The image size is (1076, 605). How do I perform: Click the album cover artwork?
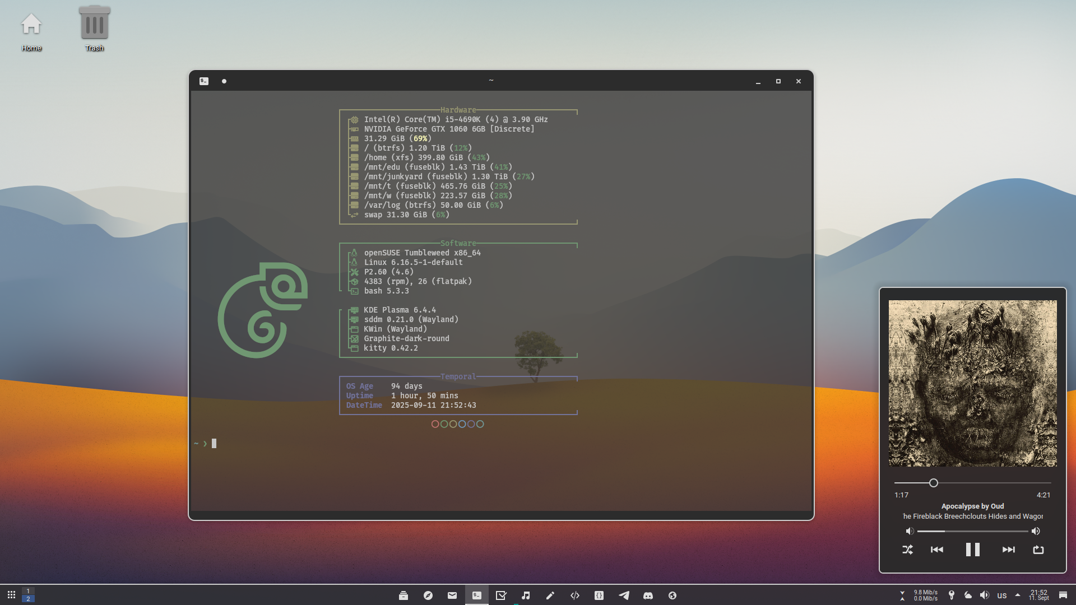click(973, 383)
